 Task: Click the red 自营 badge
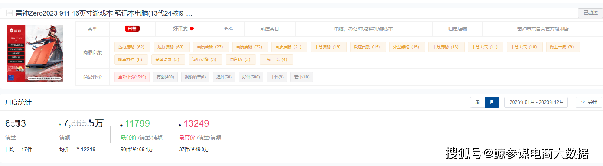tap(132, 29)
